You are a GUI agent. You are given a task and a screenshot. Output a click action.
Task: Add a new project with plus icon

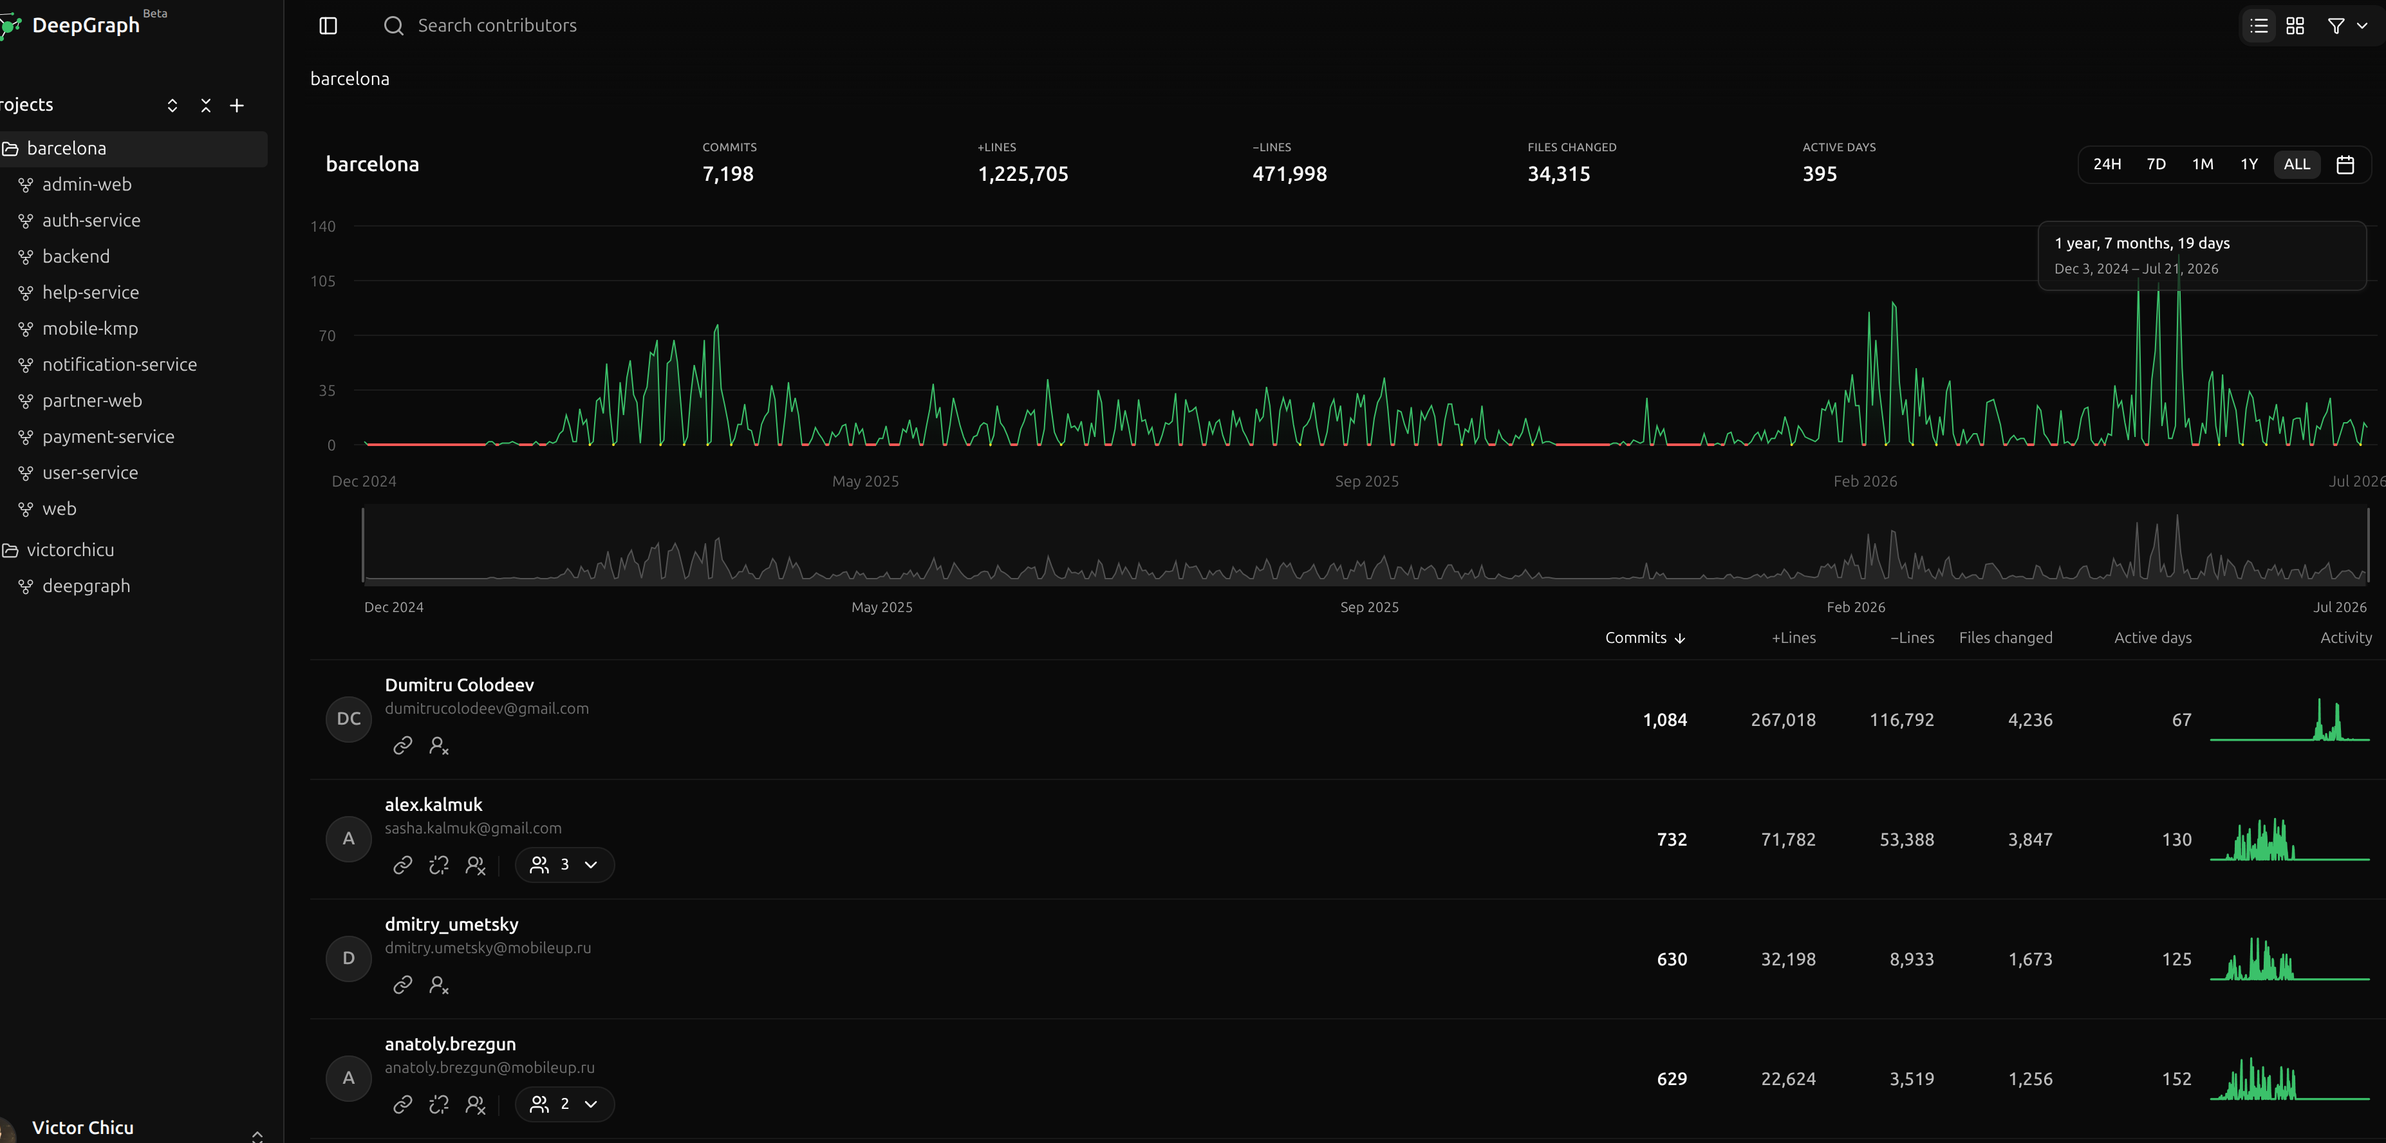(x=237, y=106)
